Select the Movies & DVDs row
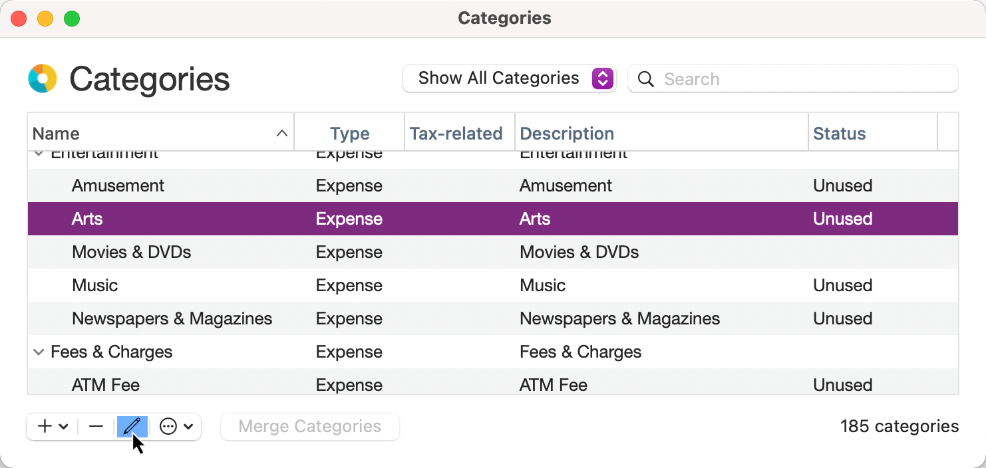Screen dimensions: 986x468 click(132, 252)
